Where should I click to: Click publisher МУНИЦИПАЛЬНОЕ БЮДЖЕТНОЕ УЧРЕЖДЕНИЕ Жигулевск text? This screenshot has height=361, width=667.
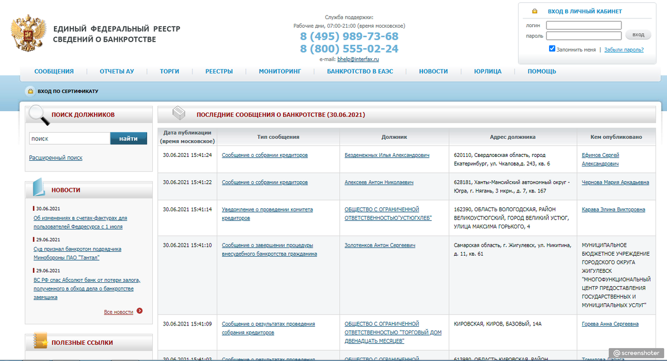pos(616,275)
